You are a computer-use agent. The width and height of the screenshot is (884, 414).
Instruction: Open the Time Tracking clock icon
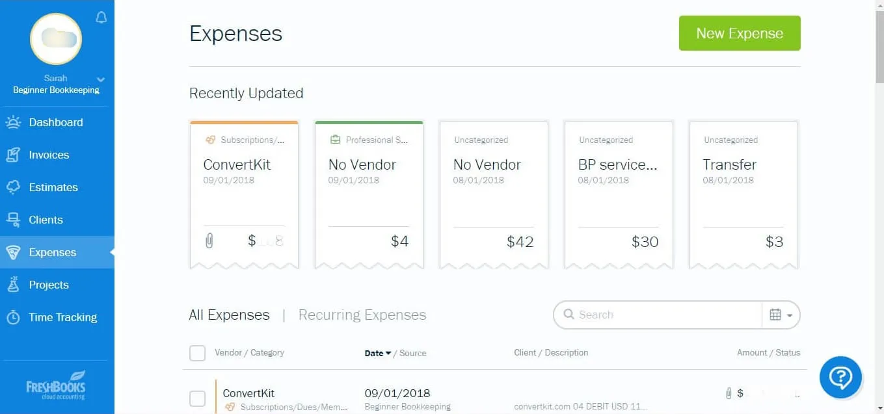coord(13,317)
